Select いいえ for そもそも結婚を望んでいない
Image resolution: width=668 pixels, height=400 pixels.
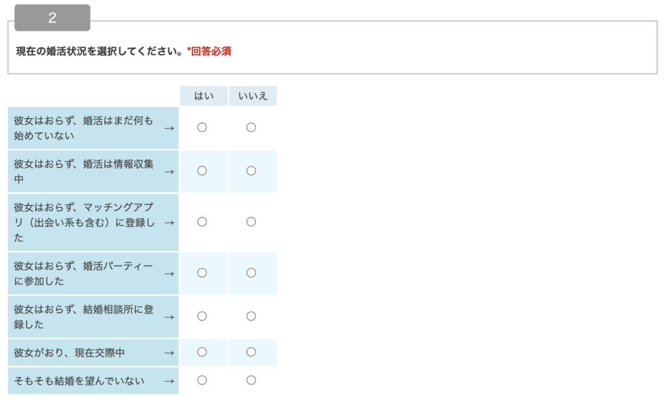click(x=251, y=380)
